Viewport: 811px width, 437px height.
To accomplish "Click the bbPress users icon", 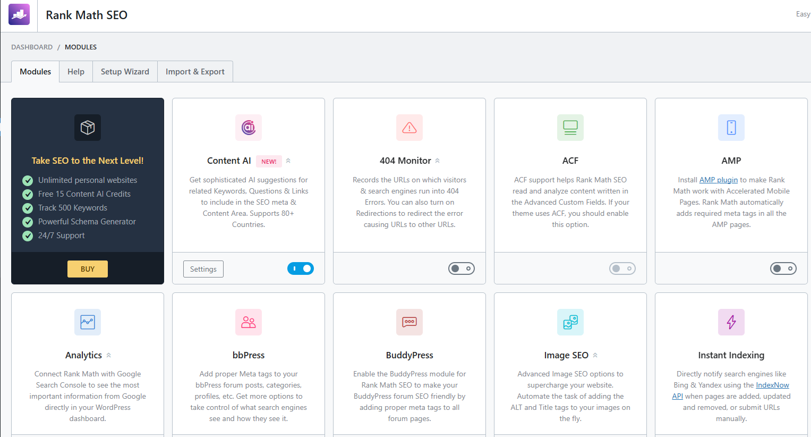I will point(249,322).
